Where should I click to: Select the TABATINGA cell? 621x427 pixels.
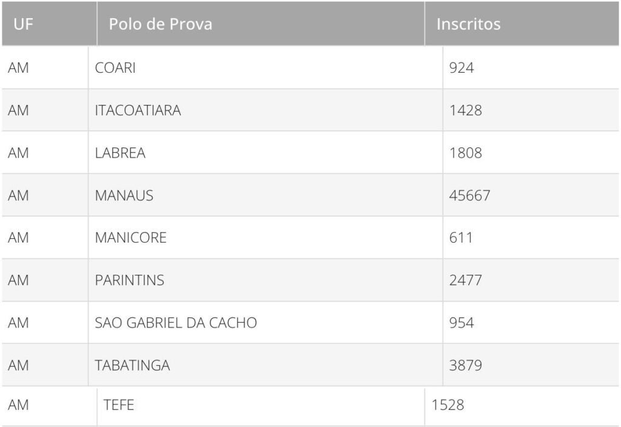point(132,365)
